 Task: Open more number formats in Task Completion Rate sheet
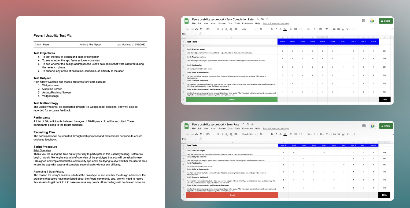pyautogui.click(x=236, y=29)
